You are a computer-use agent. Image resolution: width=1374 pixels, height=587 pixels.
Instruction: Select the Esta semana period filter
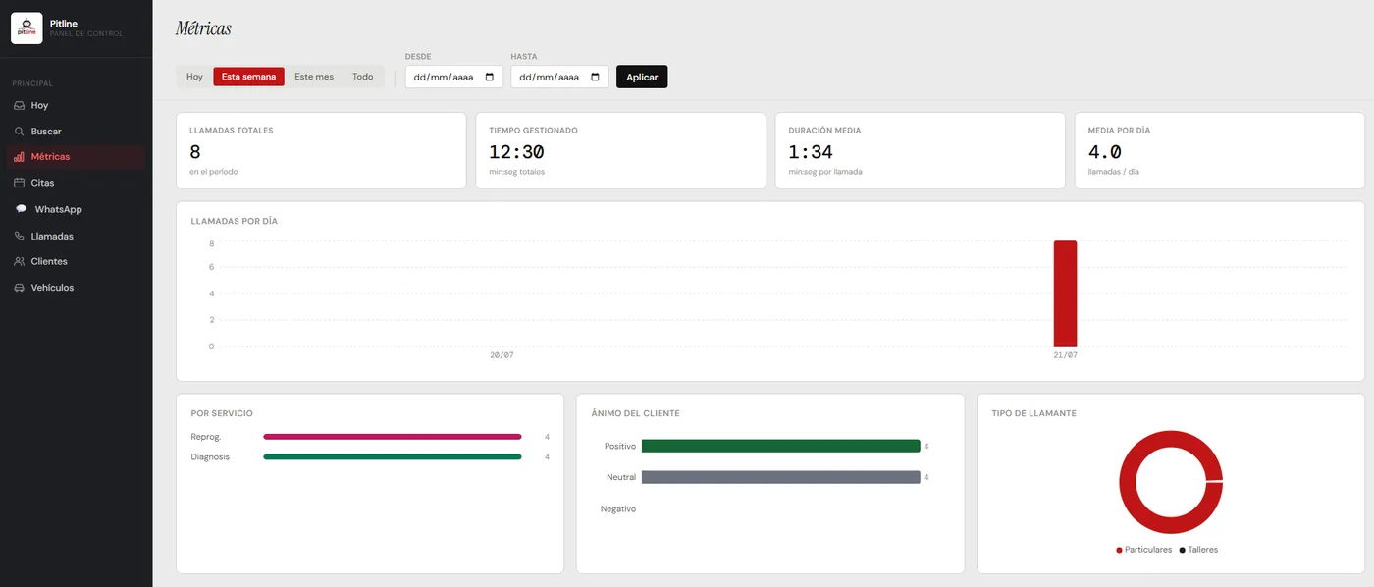(x=248, y=77)
